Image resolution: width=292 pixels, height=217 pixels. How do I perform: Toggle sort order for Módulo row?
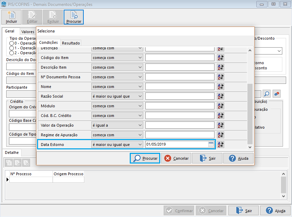coord(220,106)
